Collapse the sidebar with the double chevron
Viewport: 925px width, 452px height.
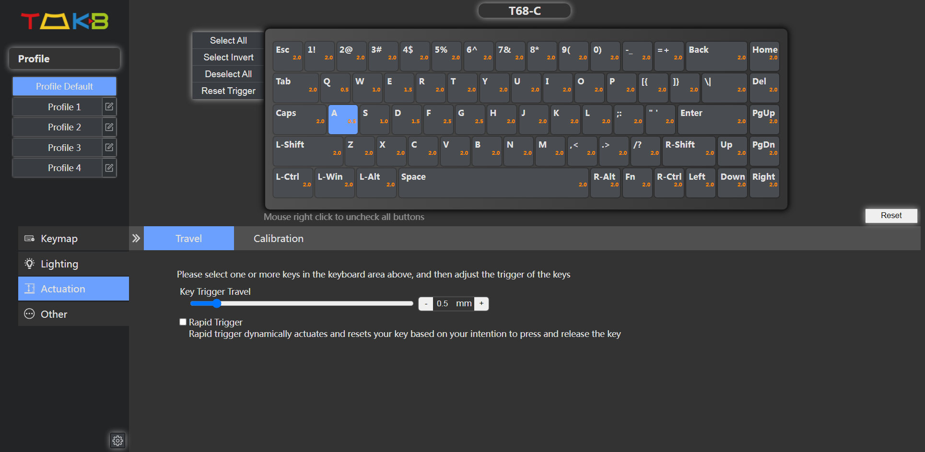136,238
